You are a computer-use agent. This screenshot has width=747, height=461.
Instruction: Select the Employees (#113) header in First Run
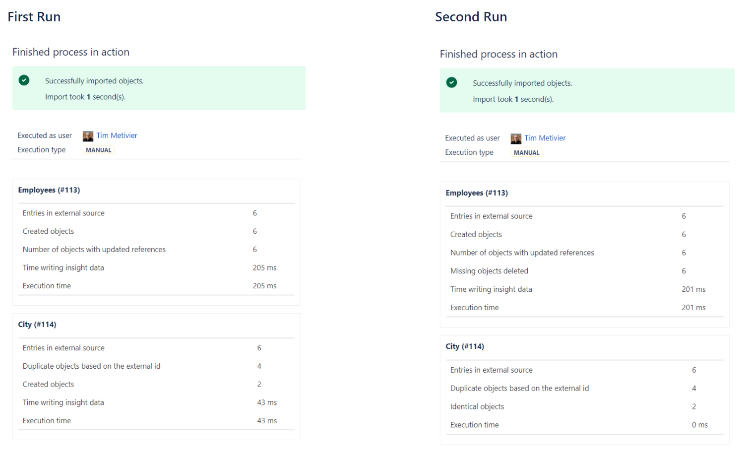coord(49,190)
